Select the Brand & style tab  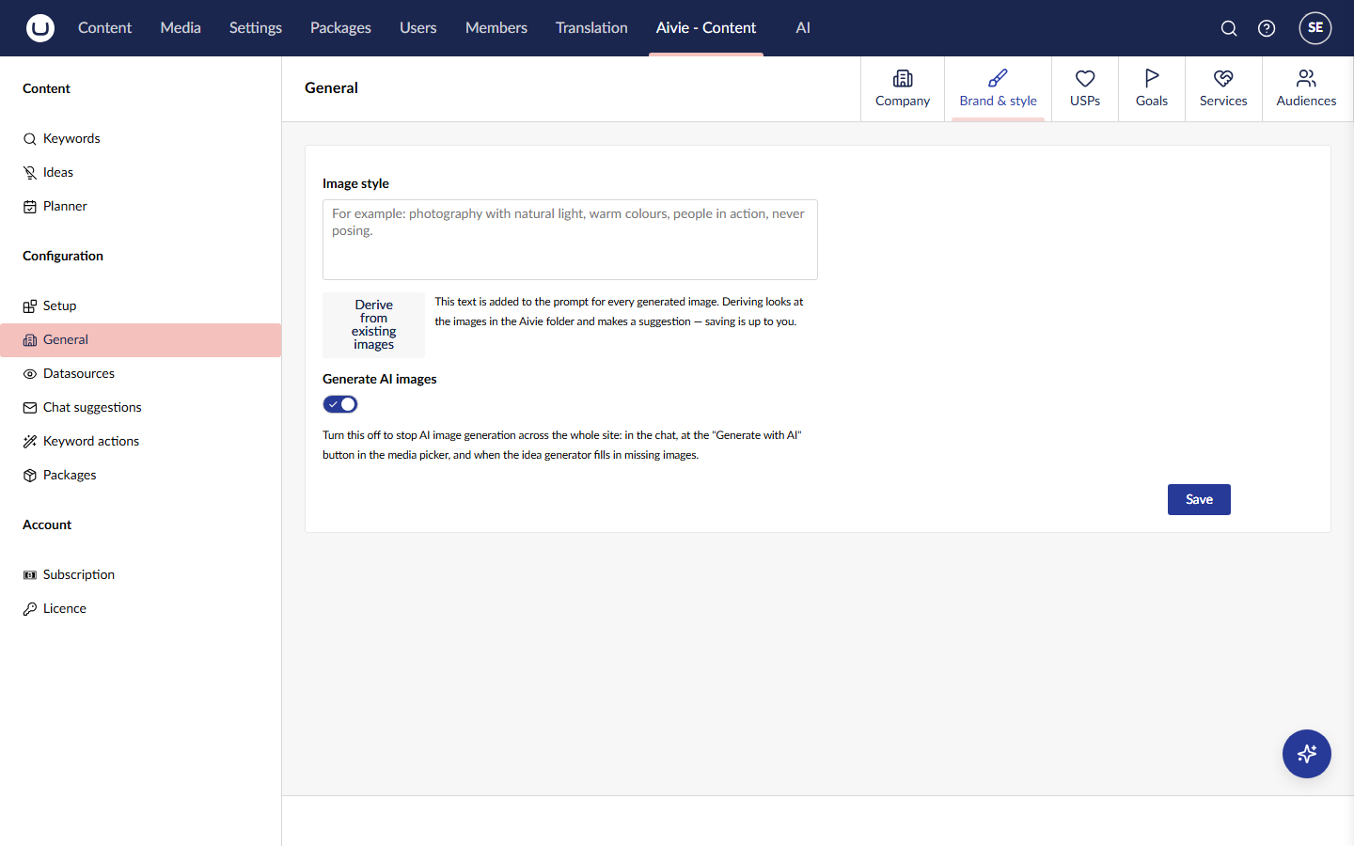pos(999,88)
